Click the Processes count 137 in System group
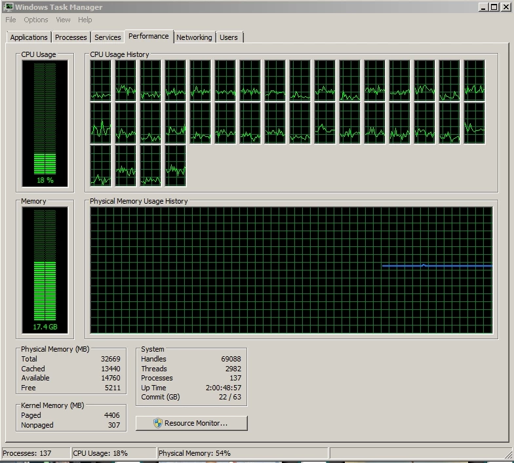This screenshot has height=463, width=514. [x=235, y=378]
